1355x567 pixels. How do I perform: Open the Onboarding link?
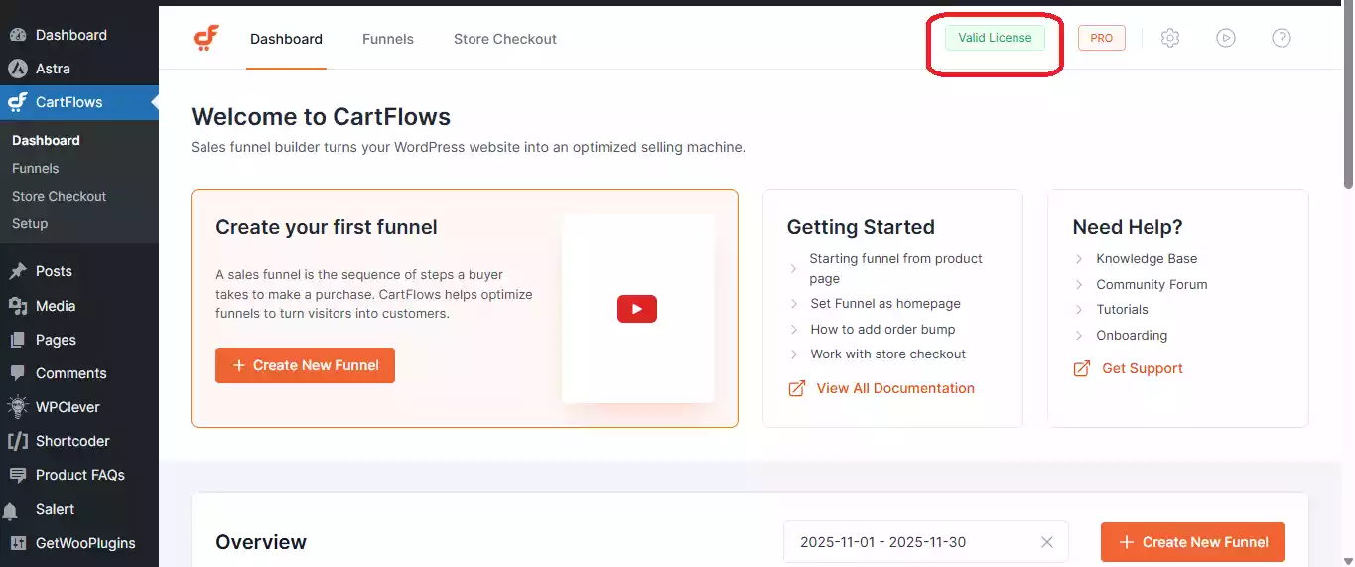pos(1132,335)
